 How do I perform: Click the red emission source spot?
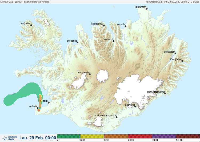coord(39,110)
